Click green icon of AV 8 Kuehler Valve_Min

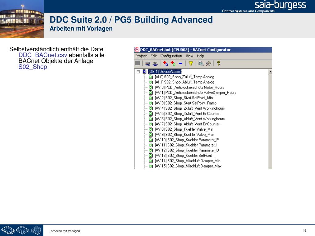151,129
